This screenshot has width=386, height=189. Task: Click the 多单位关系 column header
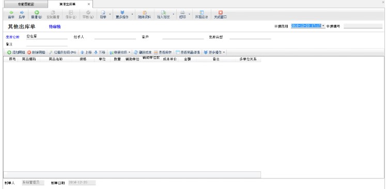(248, 60)
